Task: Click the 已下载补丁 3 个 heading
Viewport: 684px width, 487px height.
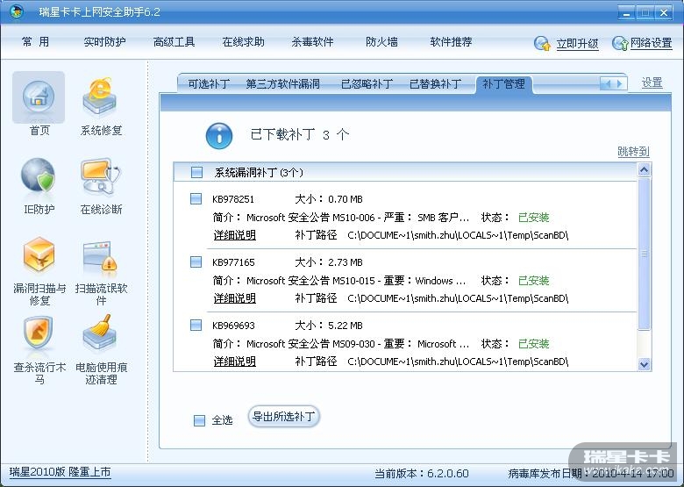Action: point(300,134)
